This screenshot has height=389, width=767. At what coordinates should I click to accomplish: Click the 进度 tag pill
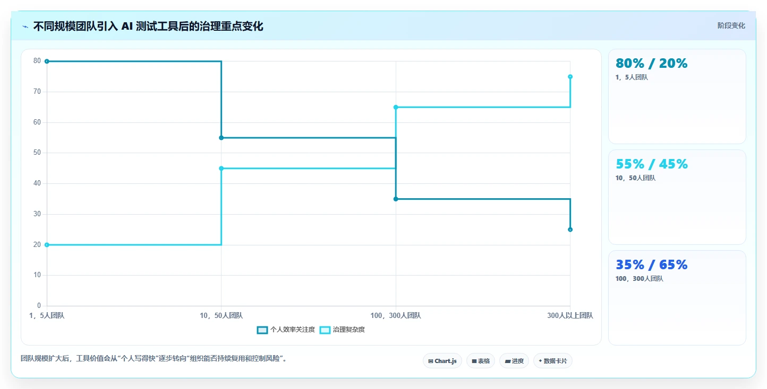click(514, 361)
